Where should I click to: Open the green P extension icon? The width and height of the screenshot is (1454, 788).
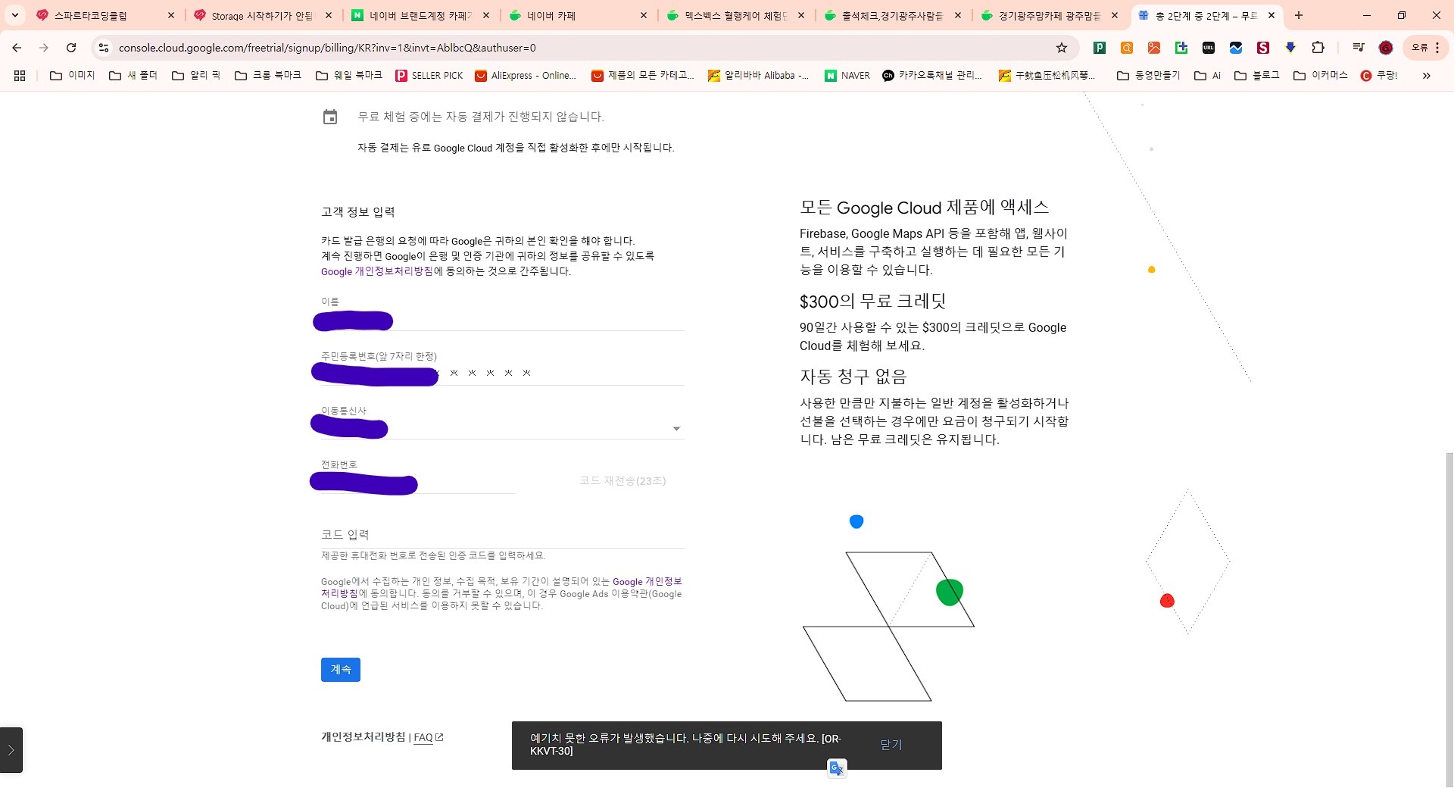pos(1100,48)
